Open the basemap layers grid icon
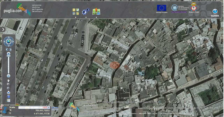Viewport: 224px width, 117px height. [75, 12]
